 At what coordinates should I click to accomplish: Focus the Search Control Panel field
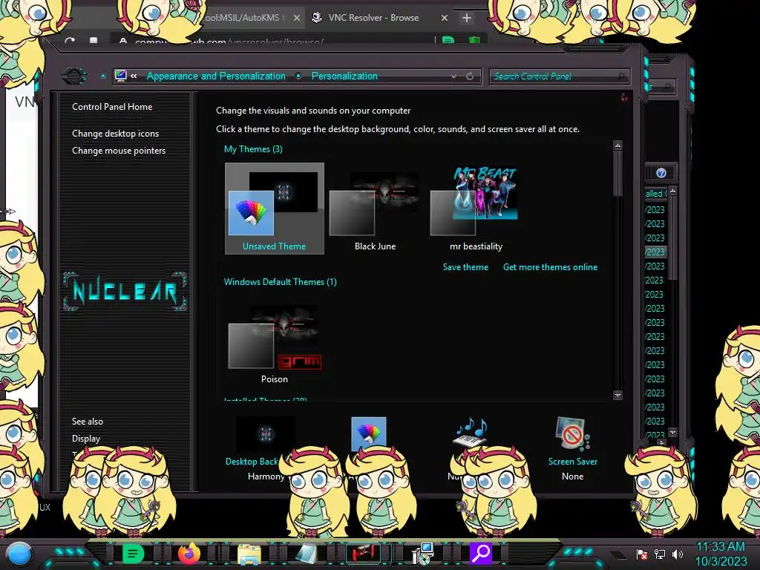pos(560,76)
